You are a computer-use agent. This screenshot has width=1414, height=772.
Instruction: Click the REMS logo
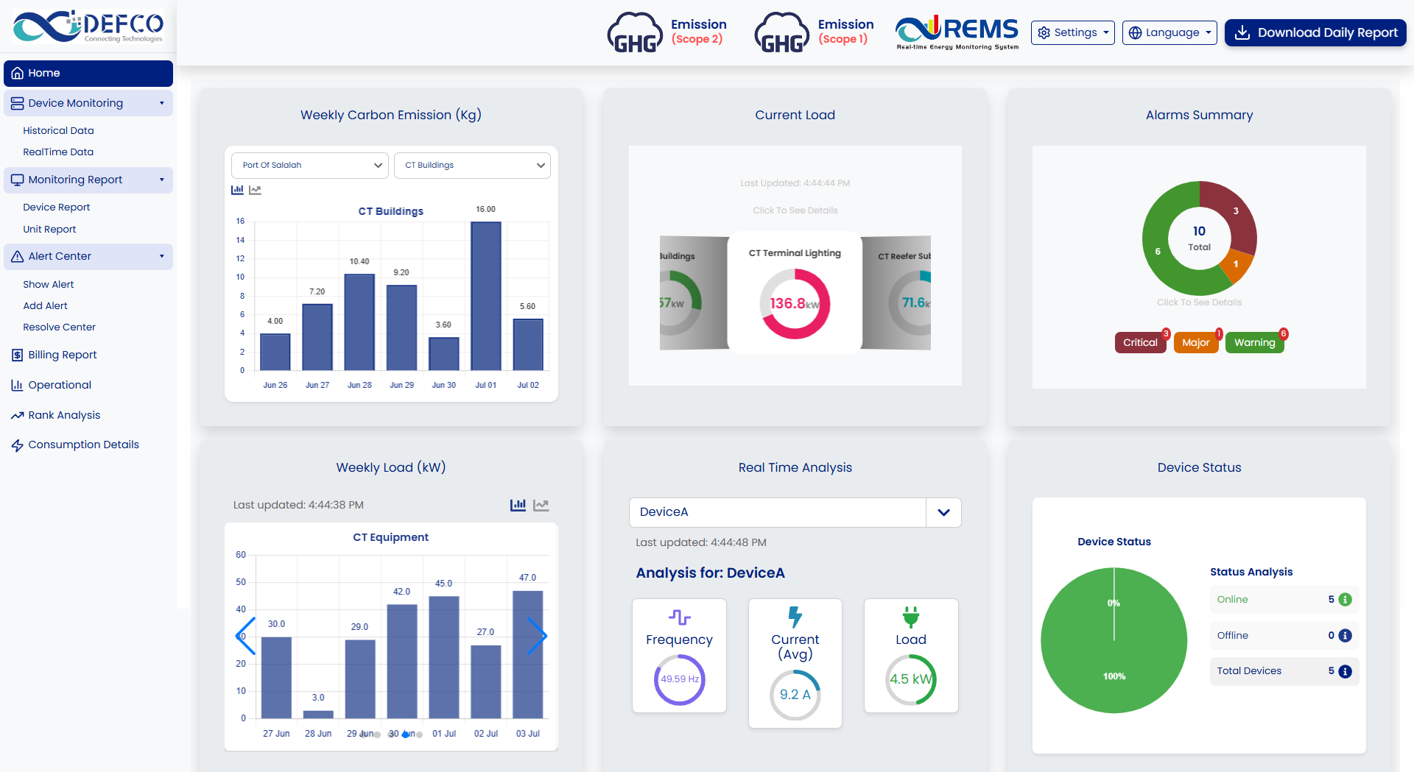[x=957, y=32]
